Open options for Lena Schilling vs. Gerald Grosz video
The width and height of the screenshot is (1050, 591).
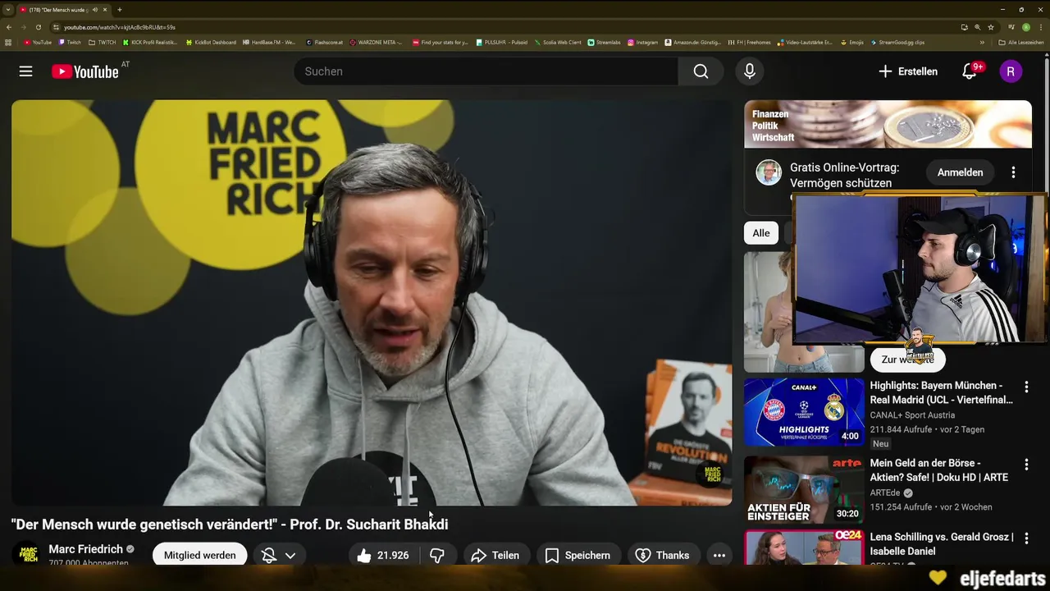click(x=1025, y=538)
